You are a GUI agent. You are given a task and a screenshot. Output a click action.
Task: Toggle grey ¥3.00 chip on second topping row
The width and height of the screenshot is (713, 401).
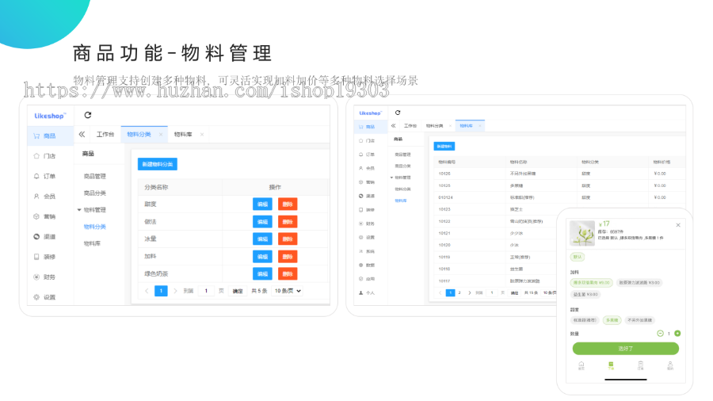click(x=585, y=294)
